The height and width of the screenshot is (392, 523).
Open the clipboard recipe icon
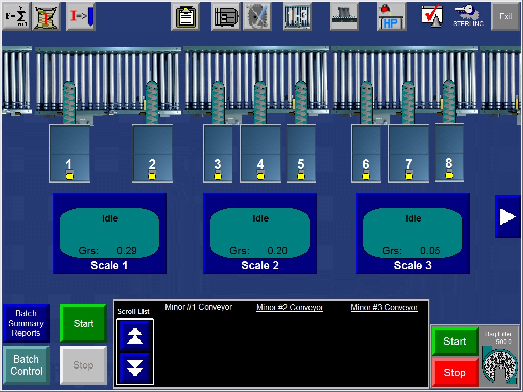click(185, 16)
